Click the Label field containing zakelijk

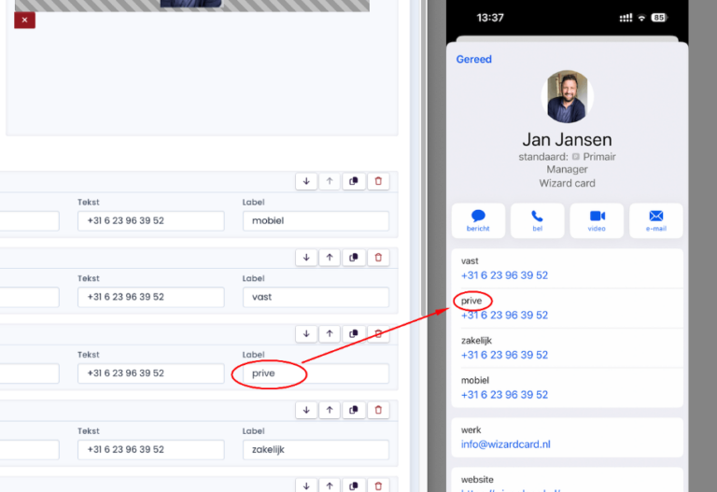pyautogui.click(x=316, y=450)
